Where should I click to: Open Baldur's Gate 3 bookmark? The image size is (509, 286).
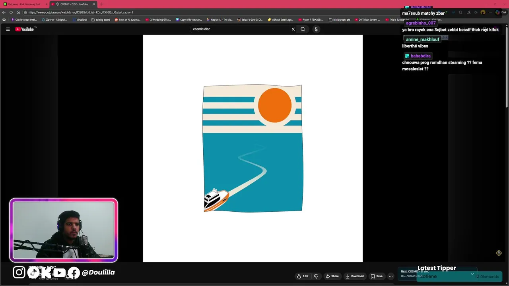(x=250, y=19)
